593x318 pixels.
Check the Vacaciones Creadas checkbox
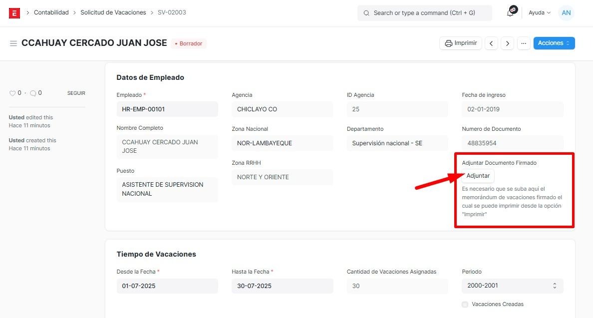(x=465, y=305)
